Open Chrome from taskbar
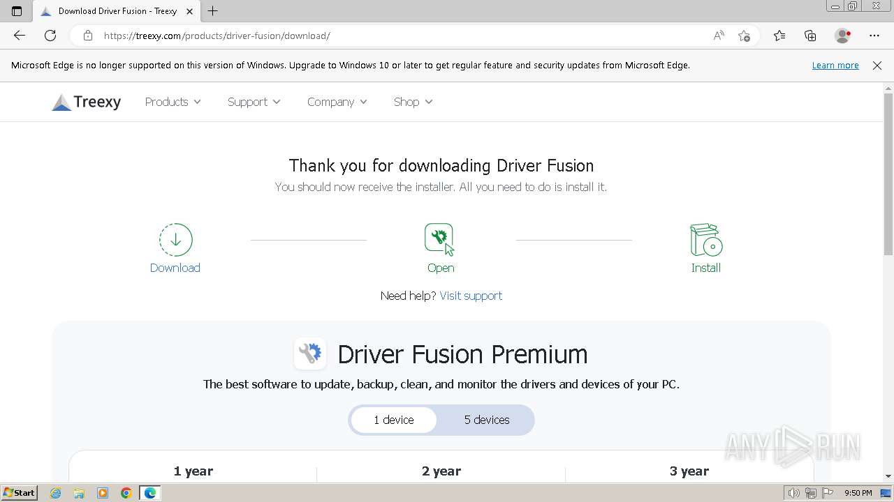This screenshot has height=502, width=894. tap(126, 493)
